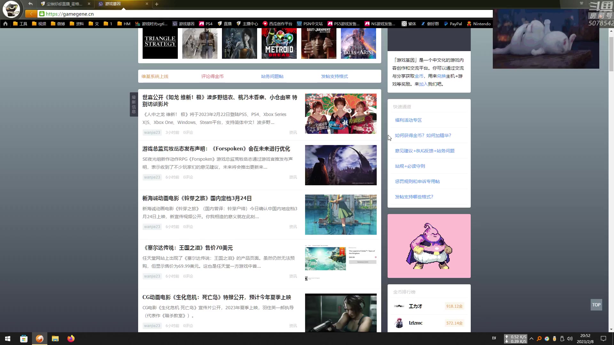The image size is (614, 345).
Task: Open the 游戏时光vgtime bookmark
Action: click(151, 24)
